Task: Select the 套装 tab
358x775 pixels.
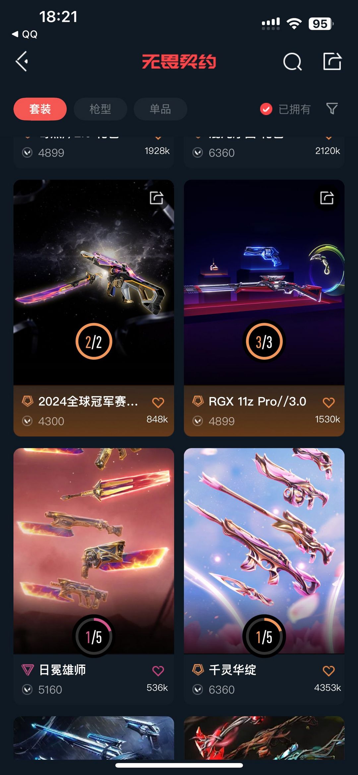Action: [40, 109]
